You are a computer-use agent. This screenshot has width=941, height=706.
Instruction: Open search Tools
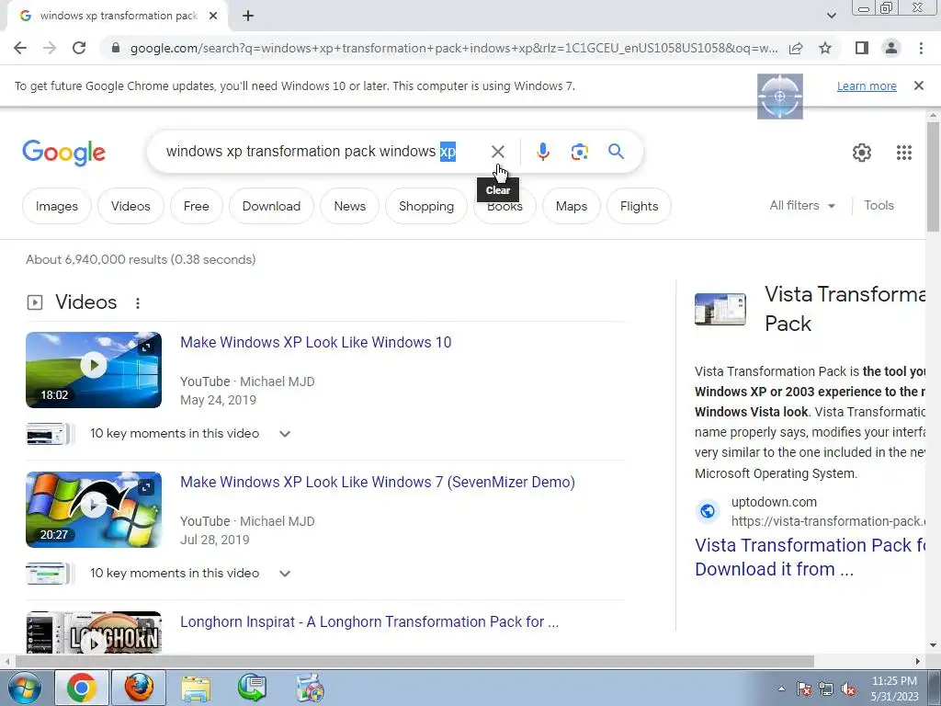point(879,205)
